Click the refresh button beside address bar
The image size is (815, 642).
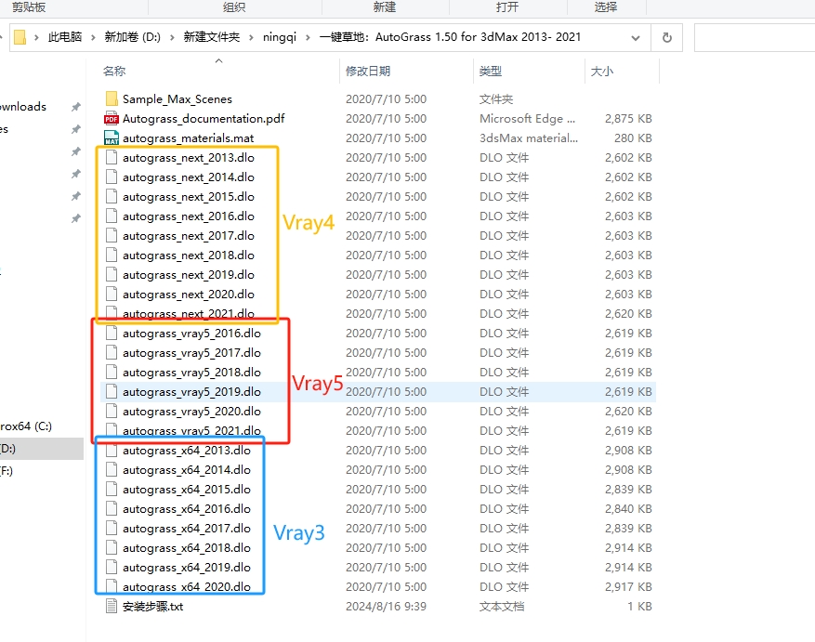(667, 37)
